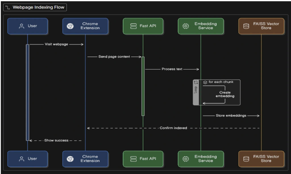This screenshot has width=291, height=174.
Task: Select the top Chrome Extension participant box
Action: point(85,26)
